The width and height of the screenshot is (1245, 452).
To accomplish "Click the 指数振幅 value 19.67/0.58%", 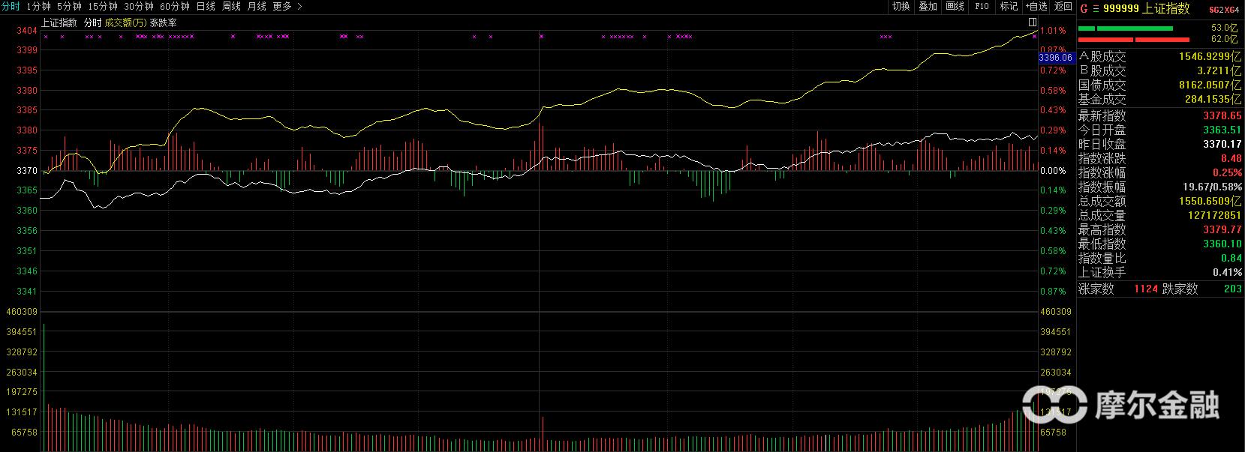I will [1212, 187].
